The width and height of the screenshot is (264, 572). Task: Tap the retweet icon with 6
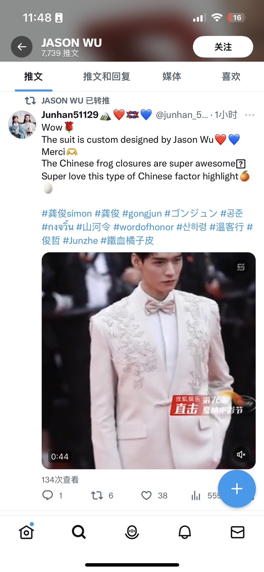pyautogui.click(x=97, y=495)
